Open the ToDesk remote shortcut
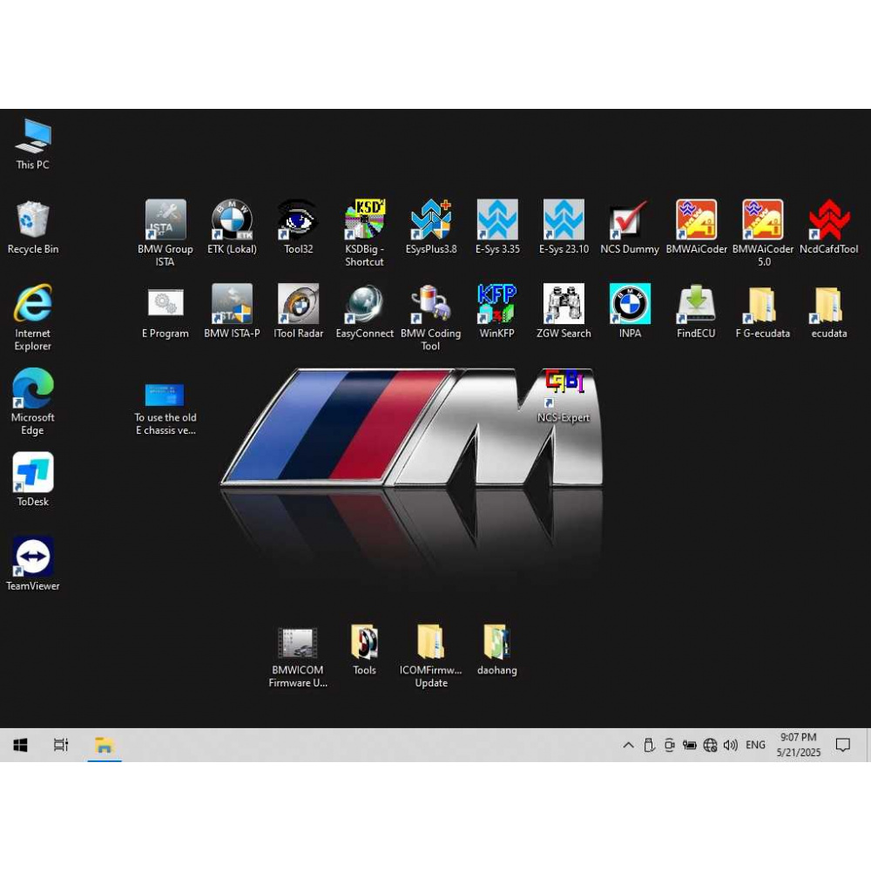This screenshot has width=871, height=871. (x=32, y=479)
